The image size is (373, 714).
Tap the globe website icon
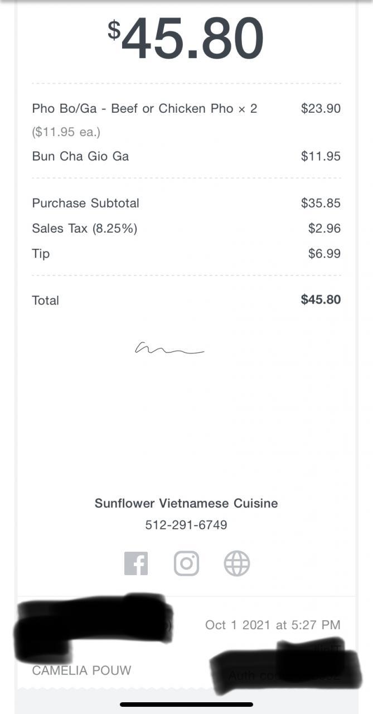tap(237, 563)
